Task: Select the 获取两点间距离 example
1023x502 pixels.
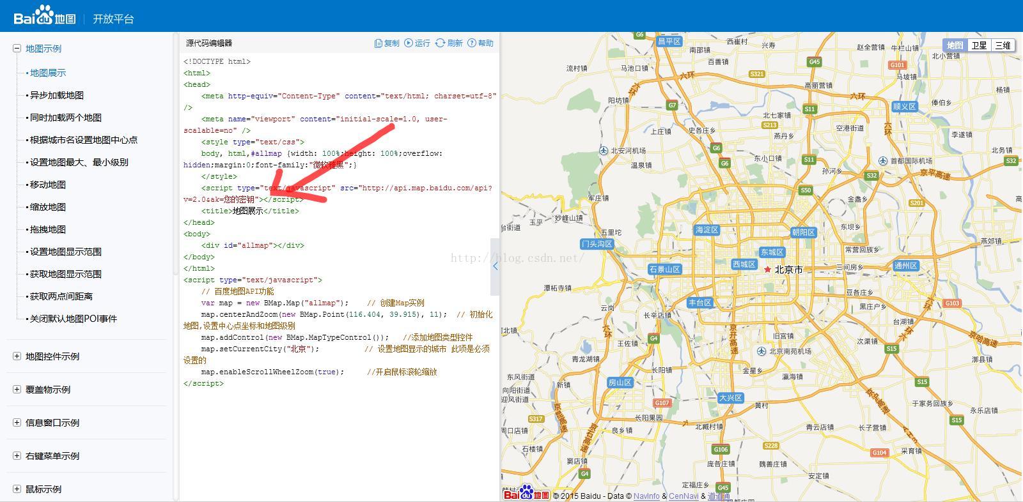Action: click(61, 296)
